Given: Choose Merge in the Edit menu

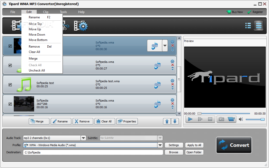Looking at the screenshot, I should pos(42,59).
